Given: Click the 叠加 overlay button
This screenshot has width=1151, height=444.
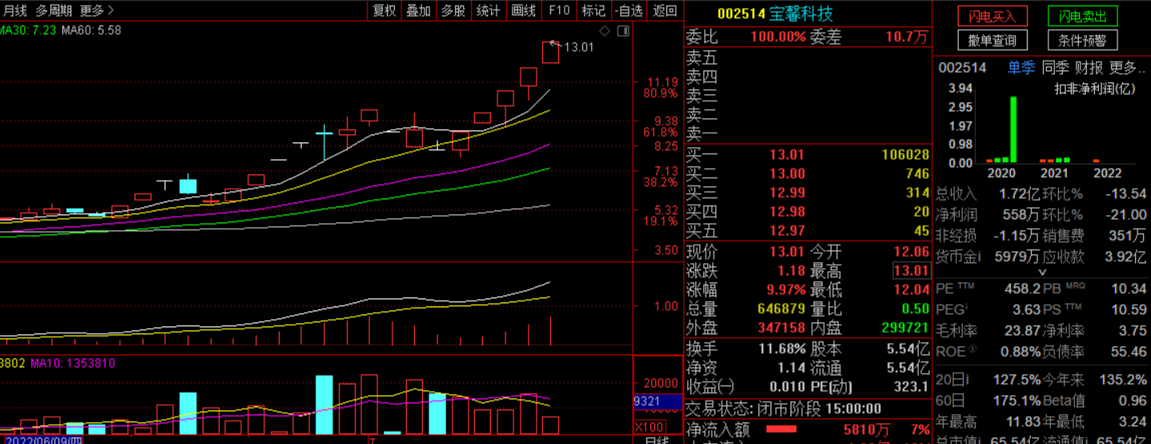Looking at the screenshot, I should pos(419,10).
